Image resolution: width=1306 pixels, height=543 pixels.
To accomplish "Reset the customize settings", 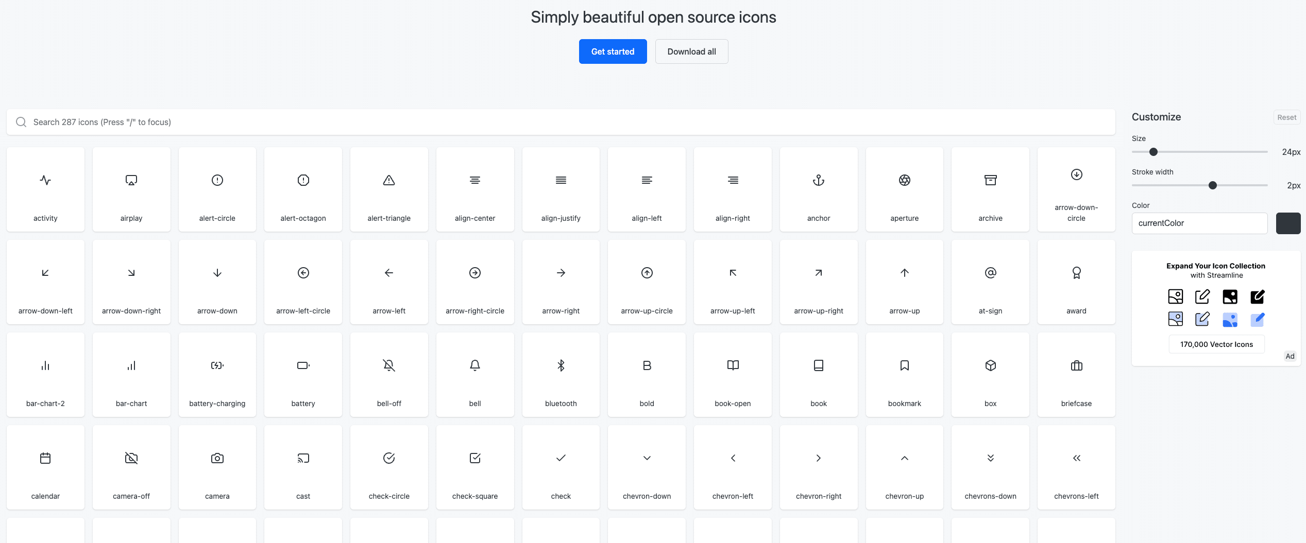I will pos(1286,117).
